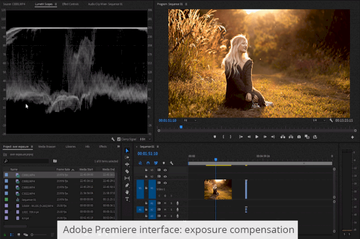Image resolution: width=360 pixels, height=239 pixels.
Task: Open the Info tab
Action: 88,147
